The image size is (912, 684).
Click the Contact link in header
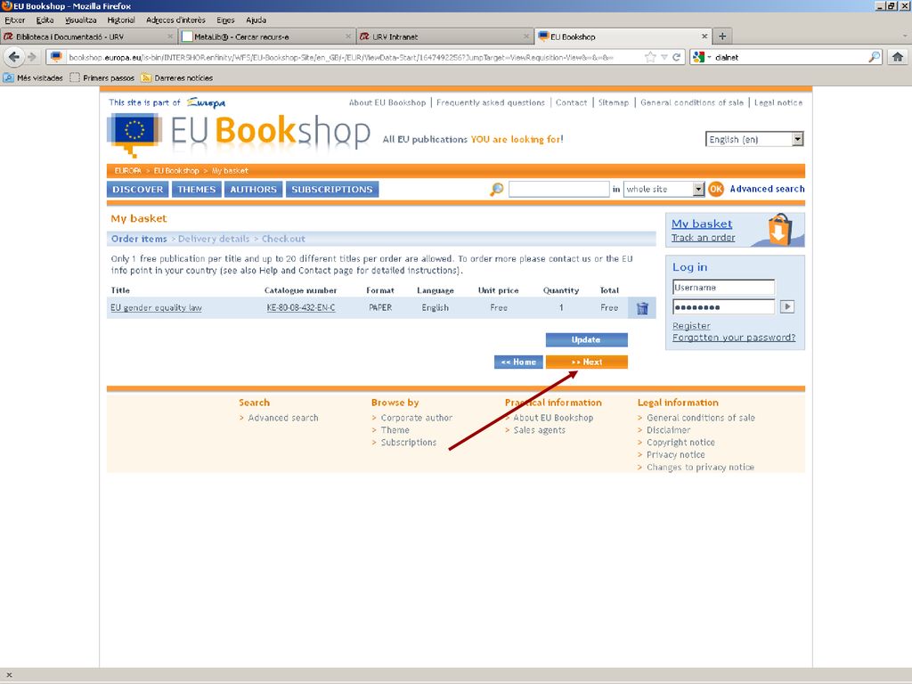point(571,102)
